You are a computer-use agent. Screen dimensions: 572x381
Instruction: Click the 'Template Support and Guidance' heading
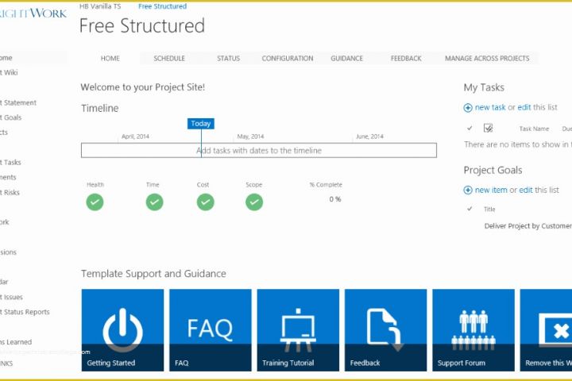click(x=153, y=273)
